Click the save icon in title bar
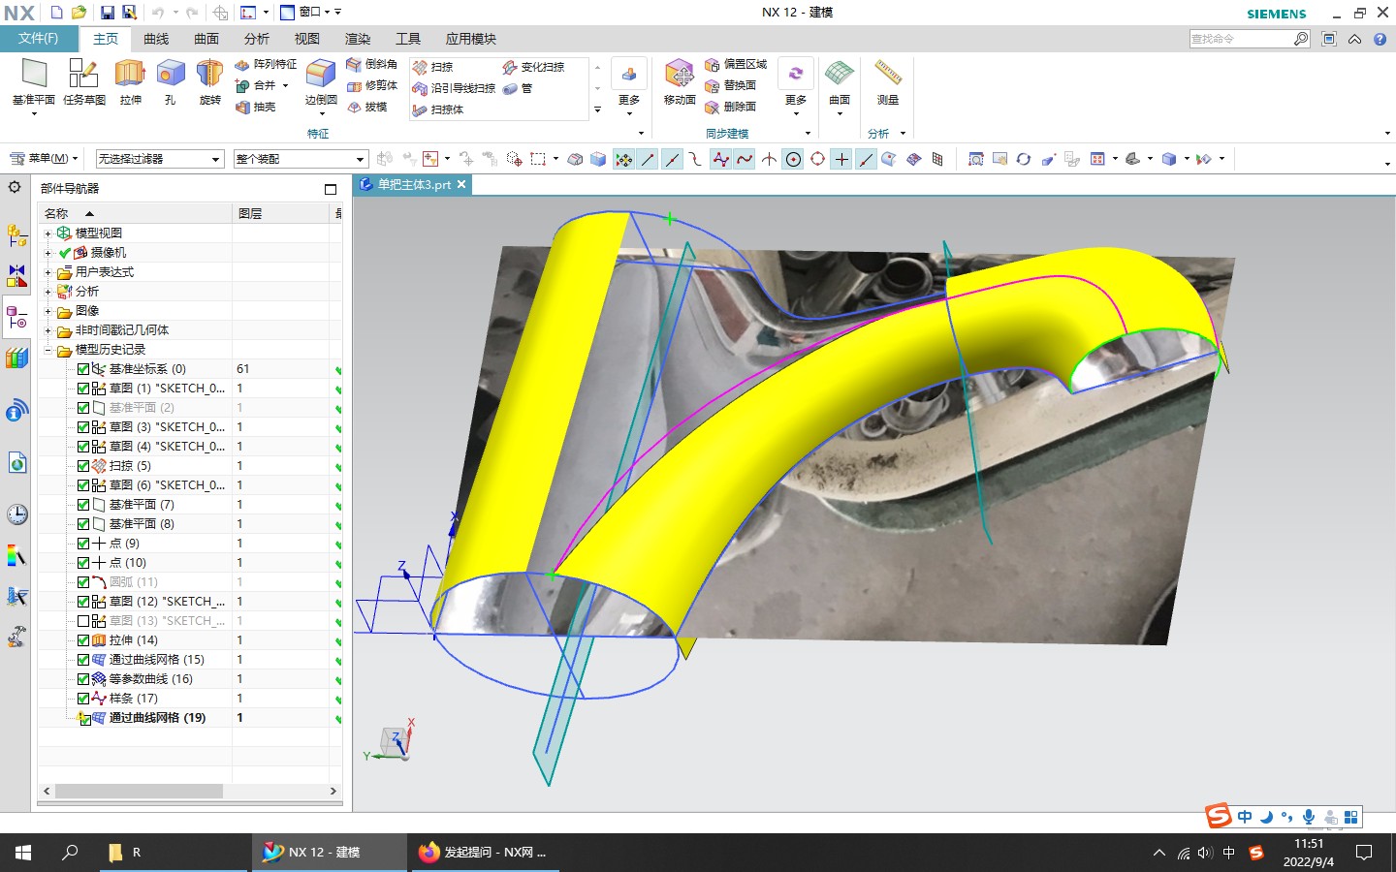 (107, 13)
